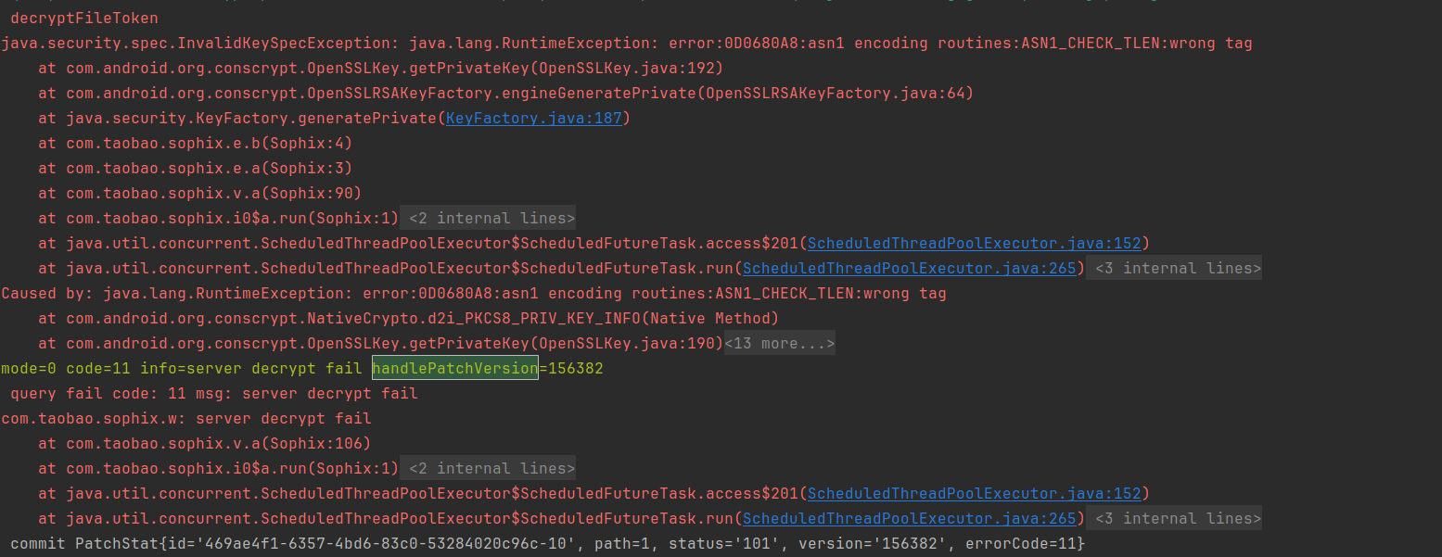This screenshot has width=1442, height=557.
Task: Click the highlighted handlePatchVersion text
Action: 455,368
